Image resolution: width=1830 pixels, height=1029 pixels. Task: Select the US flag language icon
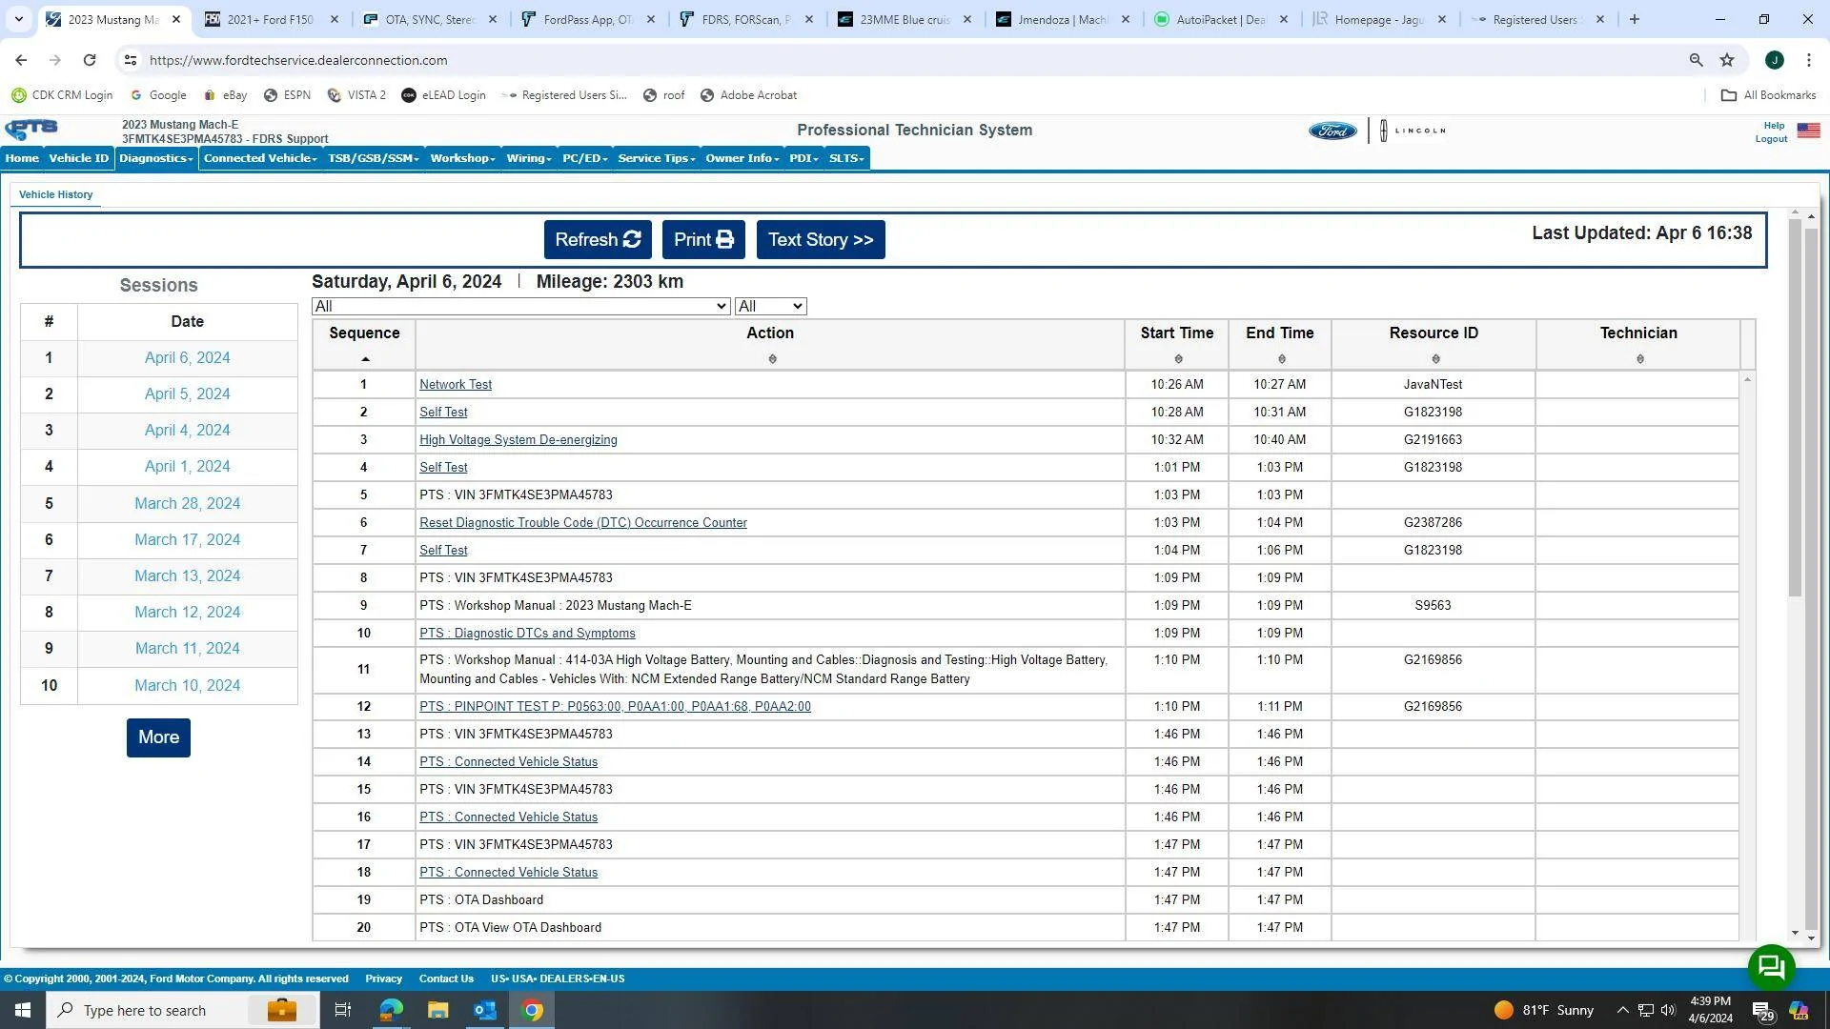pyautogui.click(x=1808, y=131)
